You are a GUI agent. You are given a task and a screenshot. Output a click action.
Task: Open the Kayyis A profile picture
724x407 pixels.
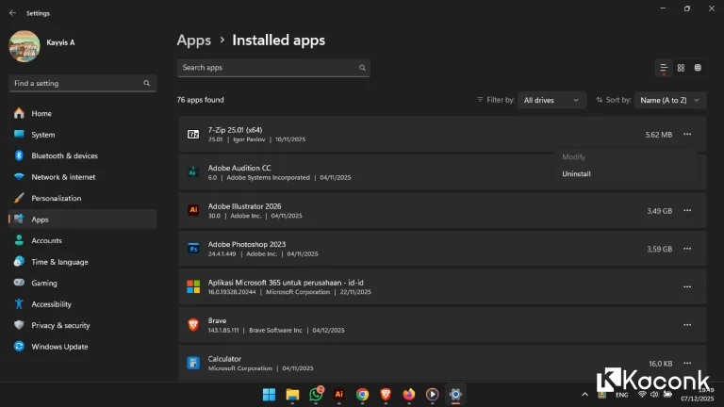(25, 46)
